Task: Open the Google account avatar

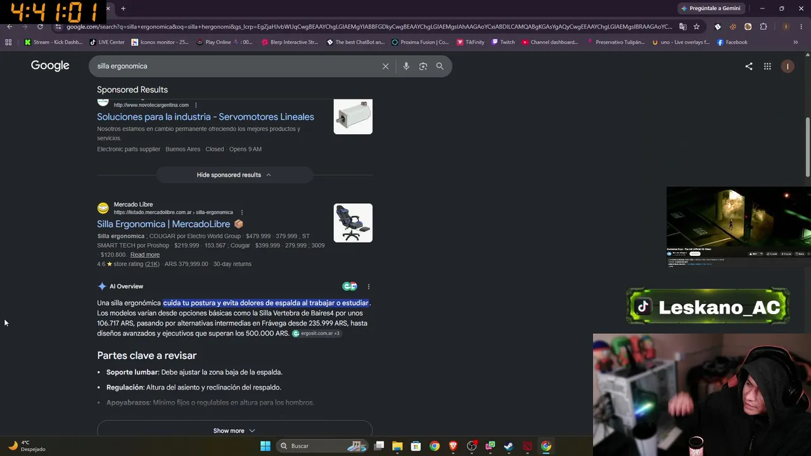Action: click(788, 66)
